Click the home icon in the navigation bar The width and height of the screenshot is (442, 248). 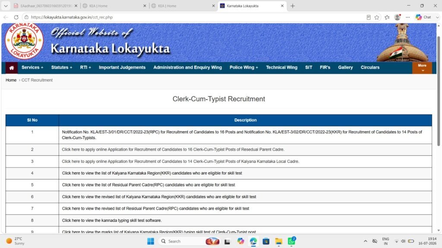pos(12,68)
